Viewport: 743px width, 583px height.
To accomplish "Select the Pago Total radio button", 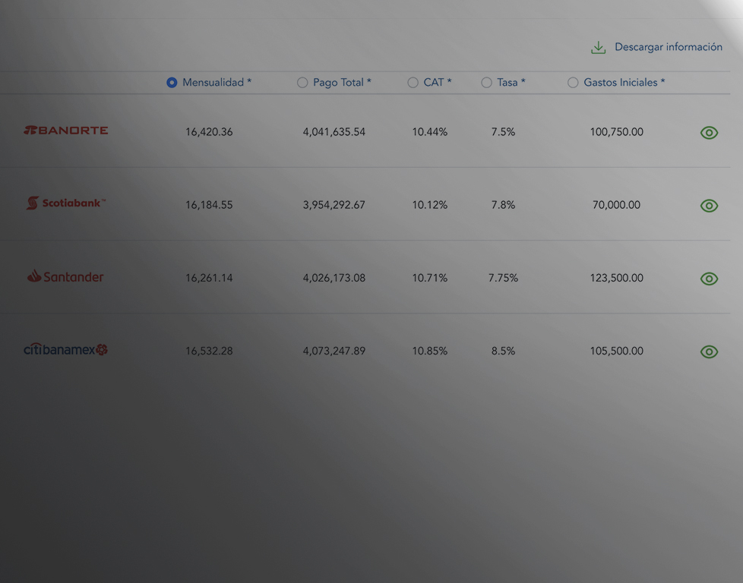I will (x=302, y=83).
